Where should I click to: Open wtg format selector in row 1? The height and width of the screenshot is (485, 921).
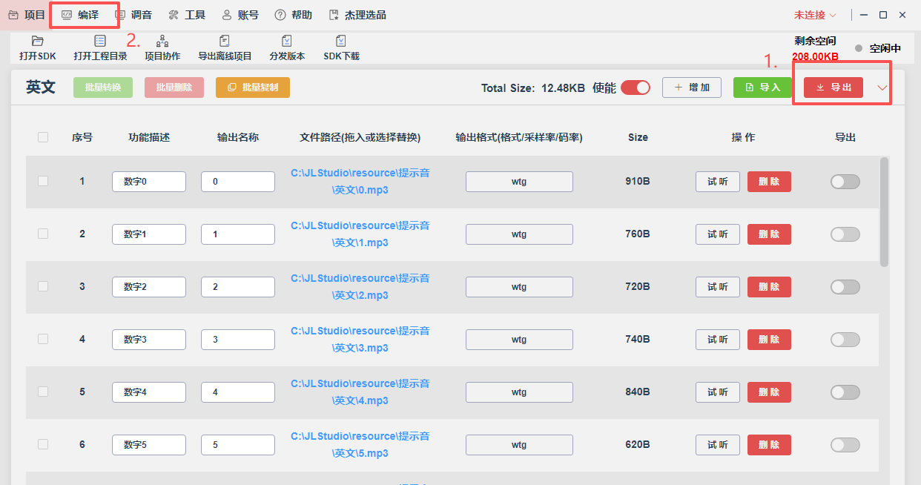click(519, 182)
